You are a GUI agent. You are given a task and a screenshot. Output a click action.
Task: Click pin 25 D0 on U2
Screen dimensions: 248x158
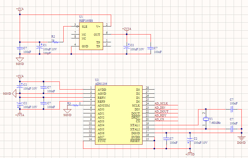[148, 101]
